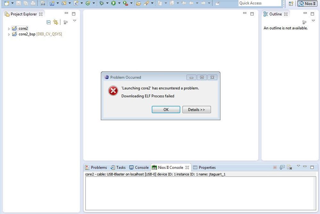This screenshot has height=214, width=320.
Task: Expand the core2 project tree node
Action: pos(9,29)
